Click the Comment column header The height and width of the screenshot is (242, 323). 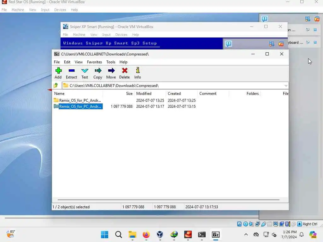(x=213, y=93)
